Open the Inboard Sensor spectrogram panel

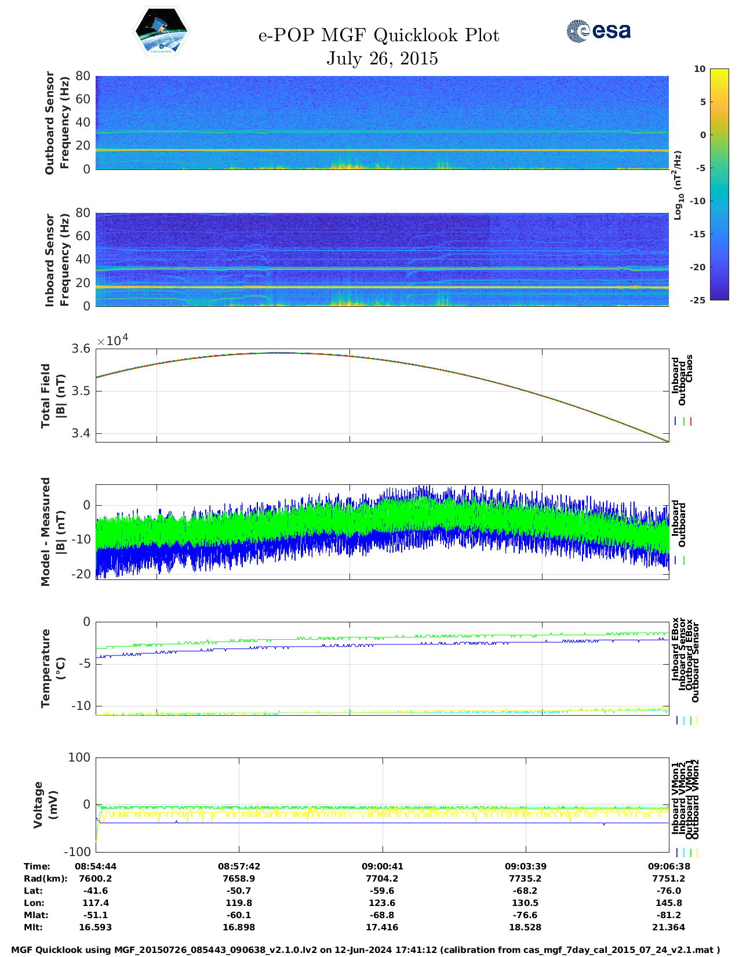(382, 259)
